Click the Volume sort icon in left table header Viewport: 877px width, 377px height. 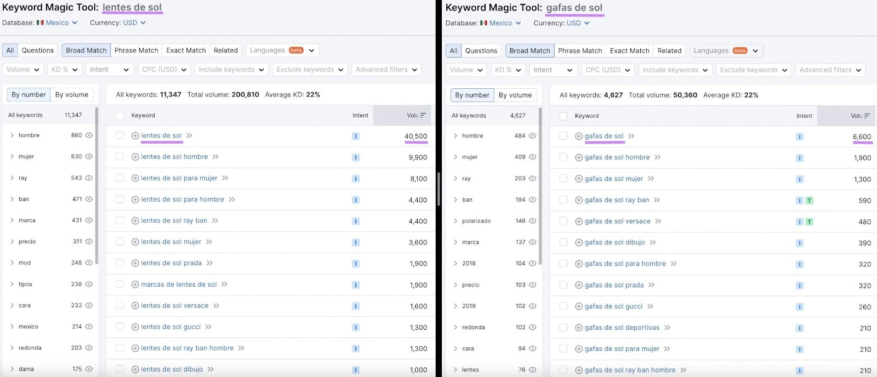click(423, 116)
